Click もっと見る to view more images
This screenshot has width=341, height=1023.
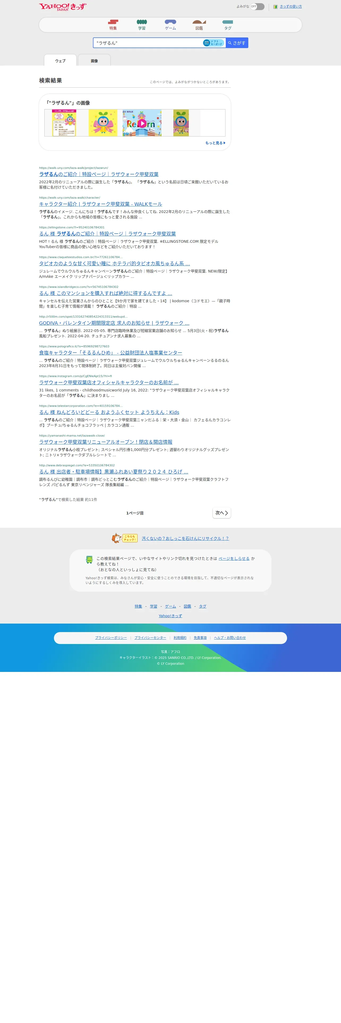215,143
